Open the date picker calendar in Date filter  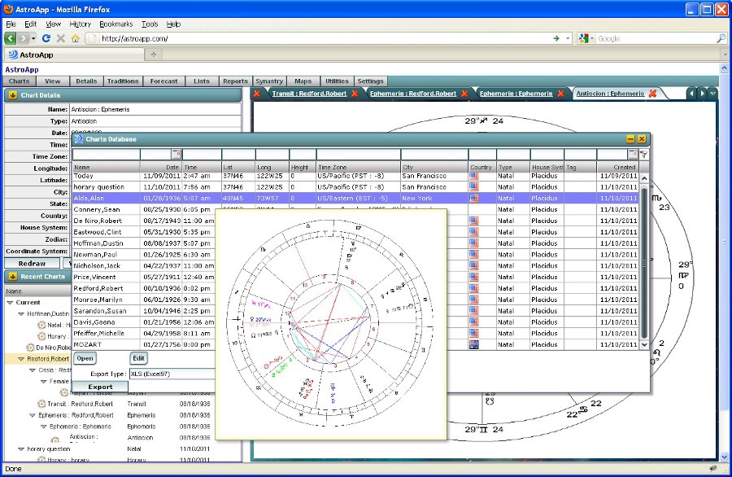[x=176, y=154]
